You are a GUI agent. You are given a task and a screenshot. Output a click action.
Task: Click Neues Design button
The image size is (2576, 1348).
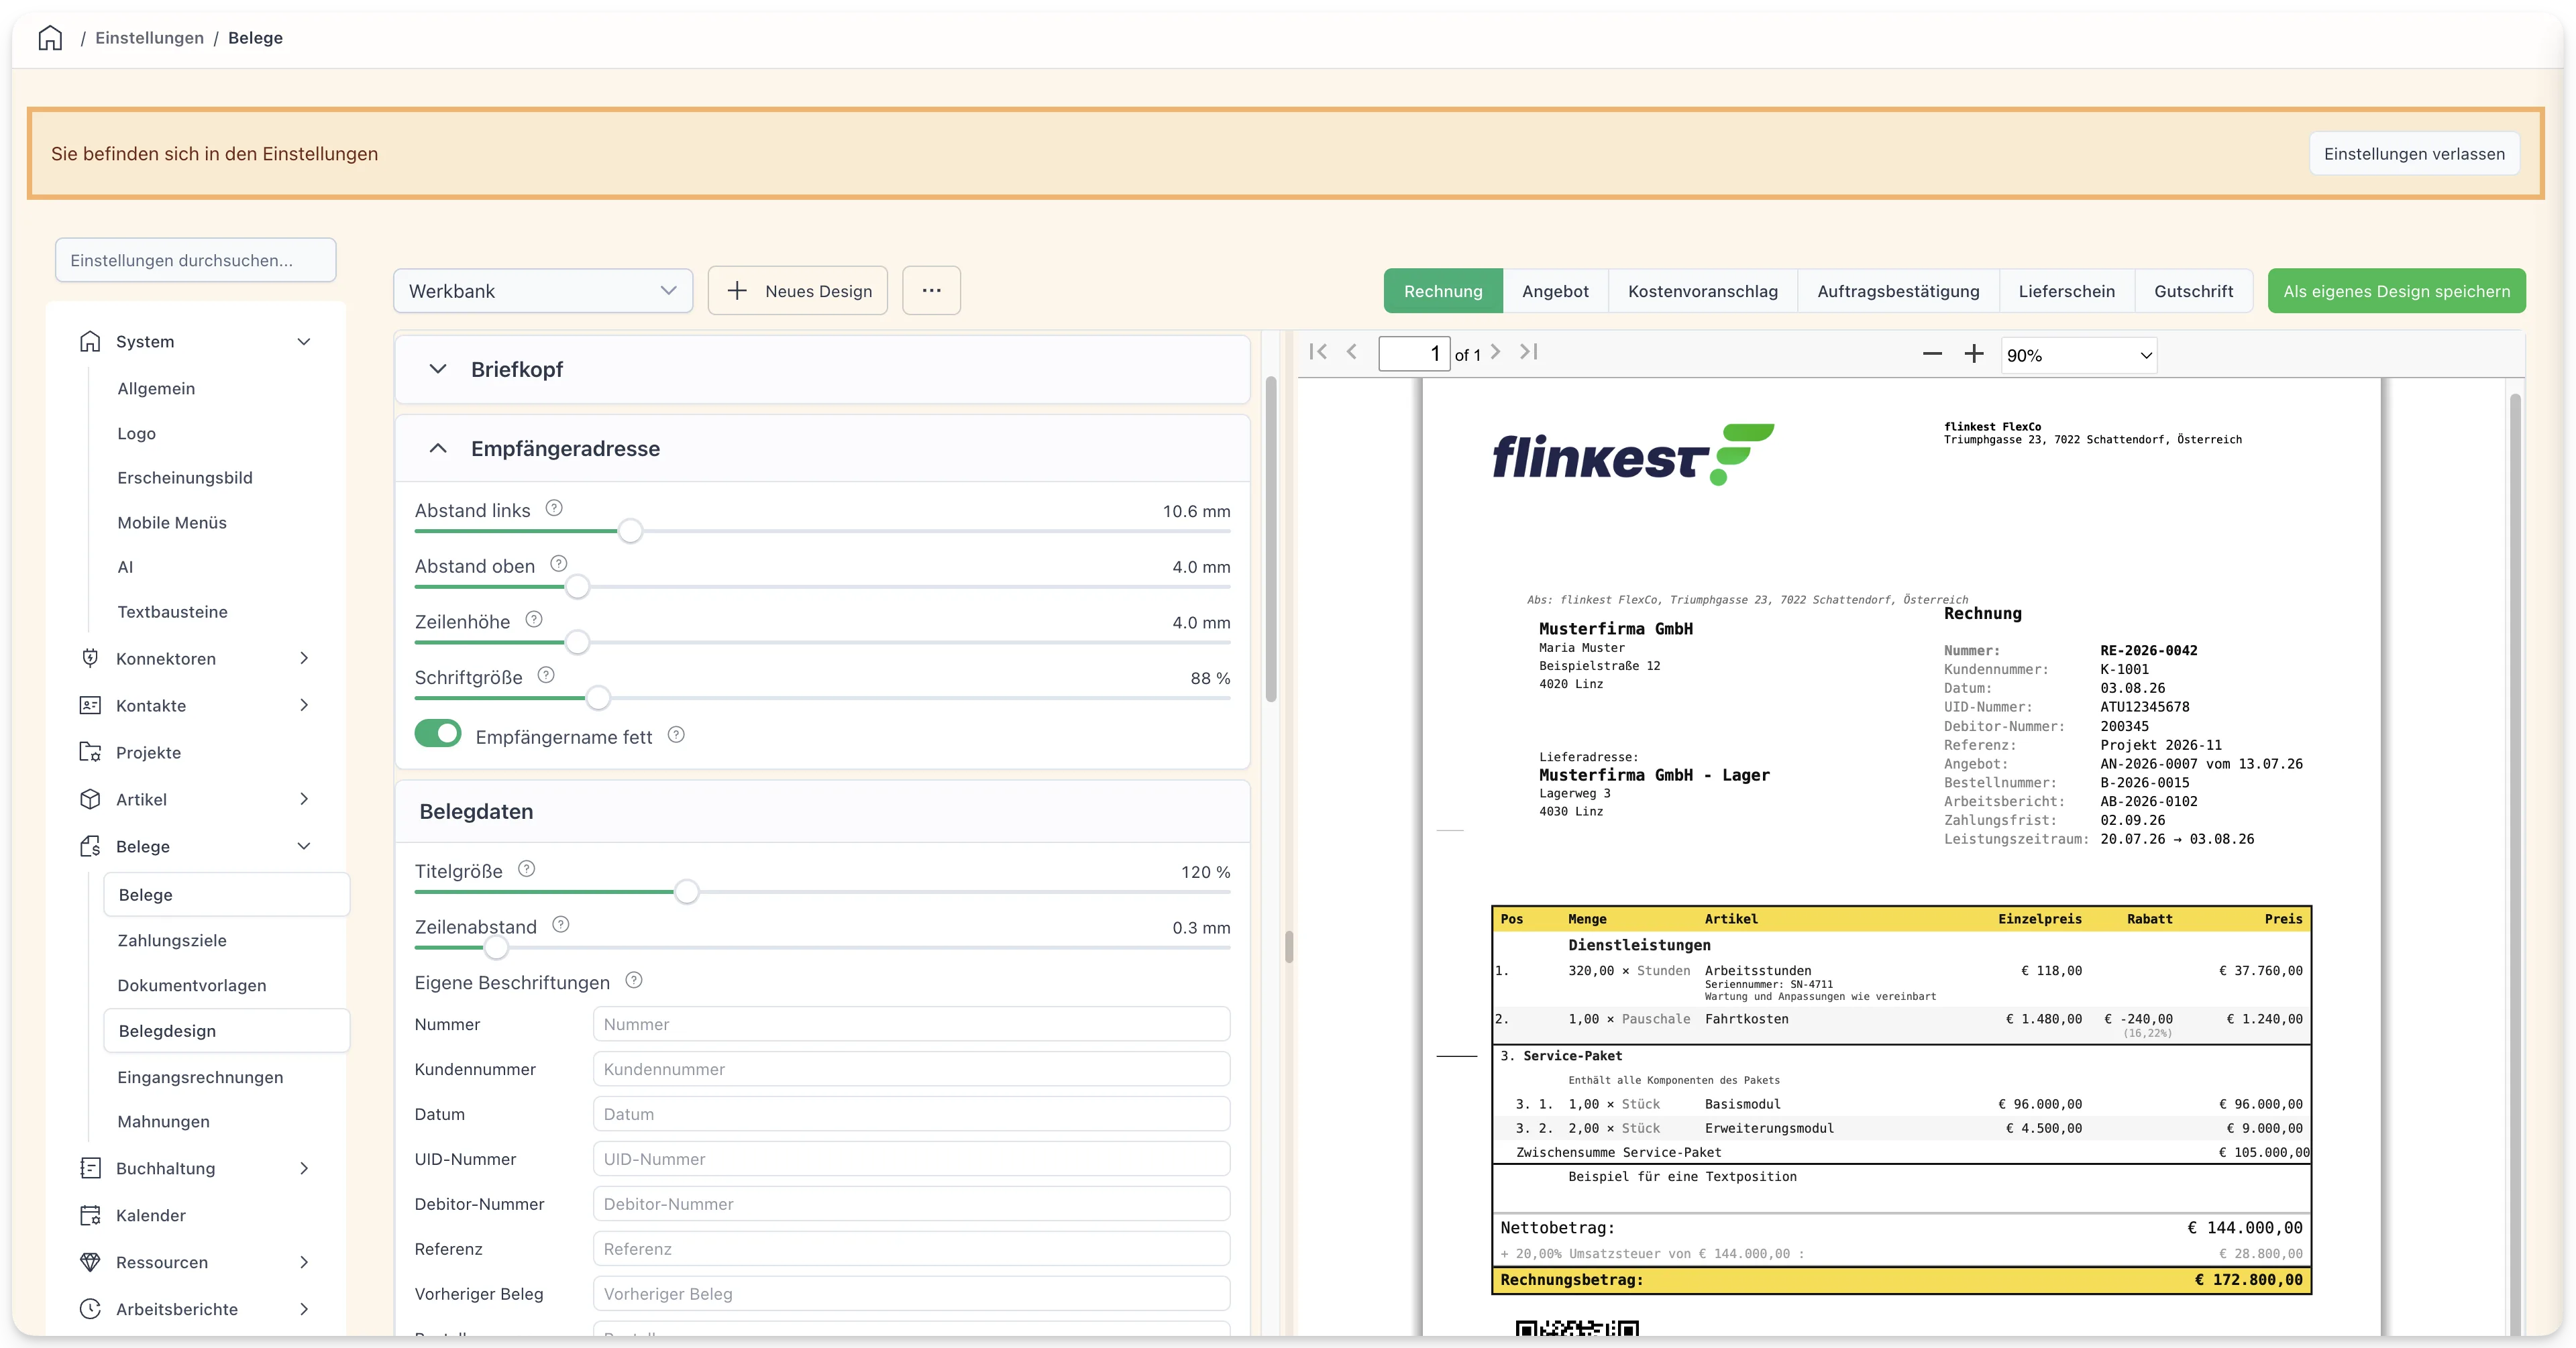(798, 291)
